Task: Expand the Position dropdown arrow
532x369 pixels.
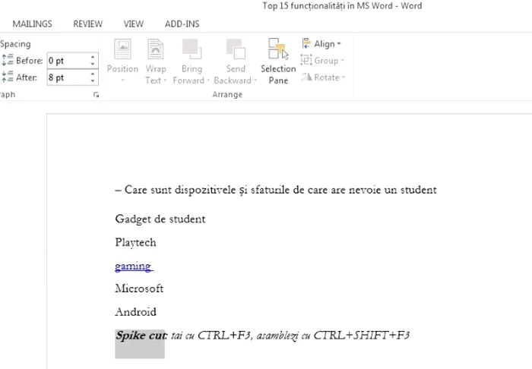Action: pos(122,80)
